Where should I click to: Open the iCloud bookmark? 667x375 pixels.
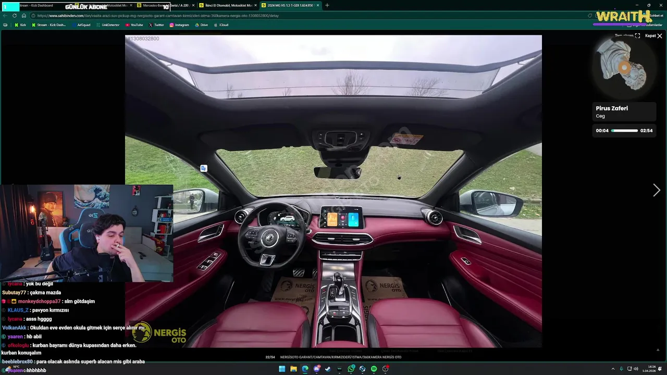pyautogui.click(x=221, y=25)
